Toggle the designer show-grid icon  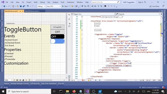[x=17, y=80]
